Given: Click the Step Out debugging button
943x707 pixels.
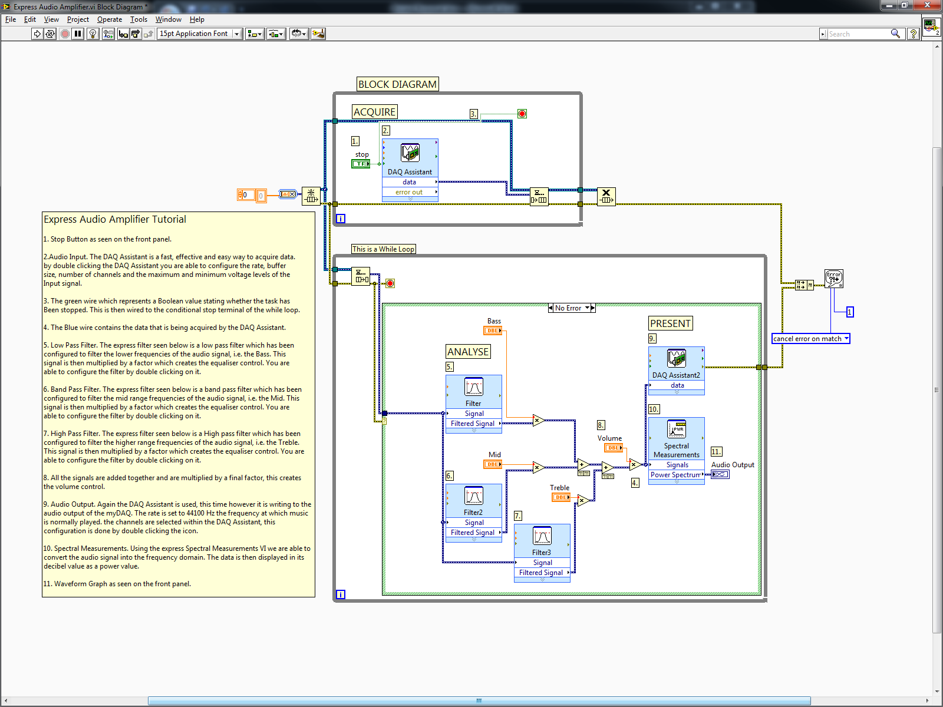Looking at the screenshot, I should (148, 34).
